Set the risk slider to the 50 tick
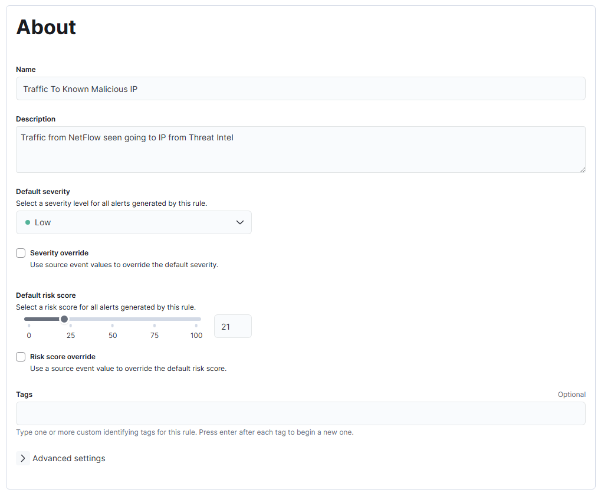601x496 pixels. [x=113, y=319]
